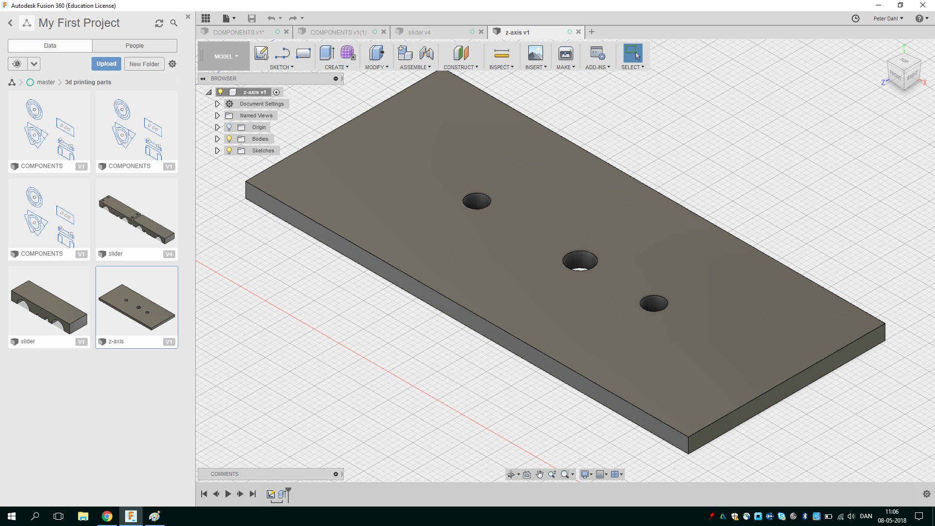Switch to the People tab
The height and width of the screenshot is (526, 935).
(134, 46)
